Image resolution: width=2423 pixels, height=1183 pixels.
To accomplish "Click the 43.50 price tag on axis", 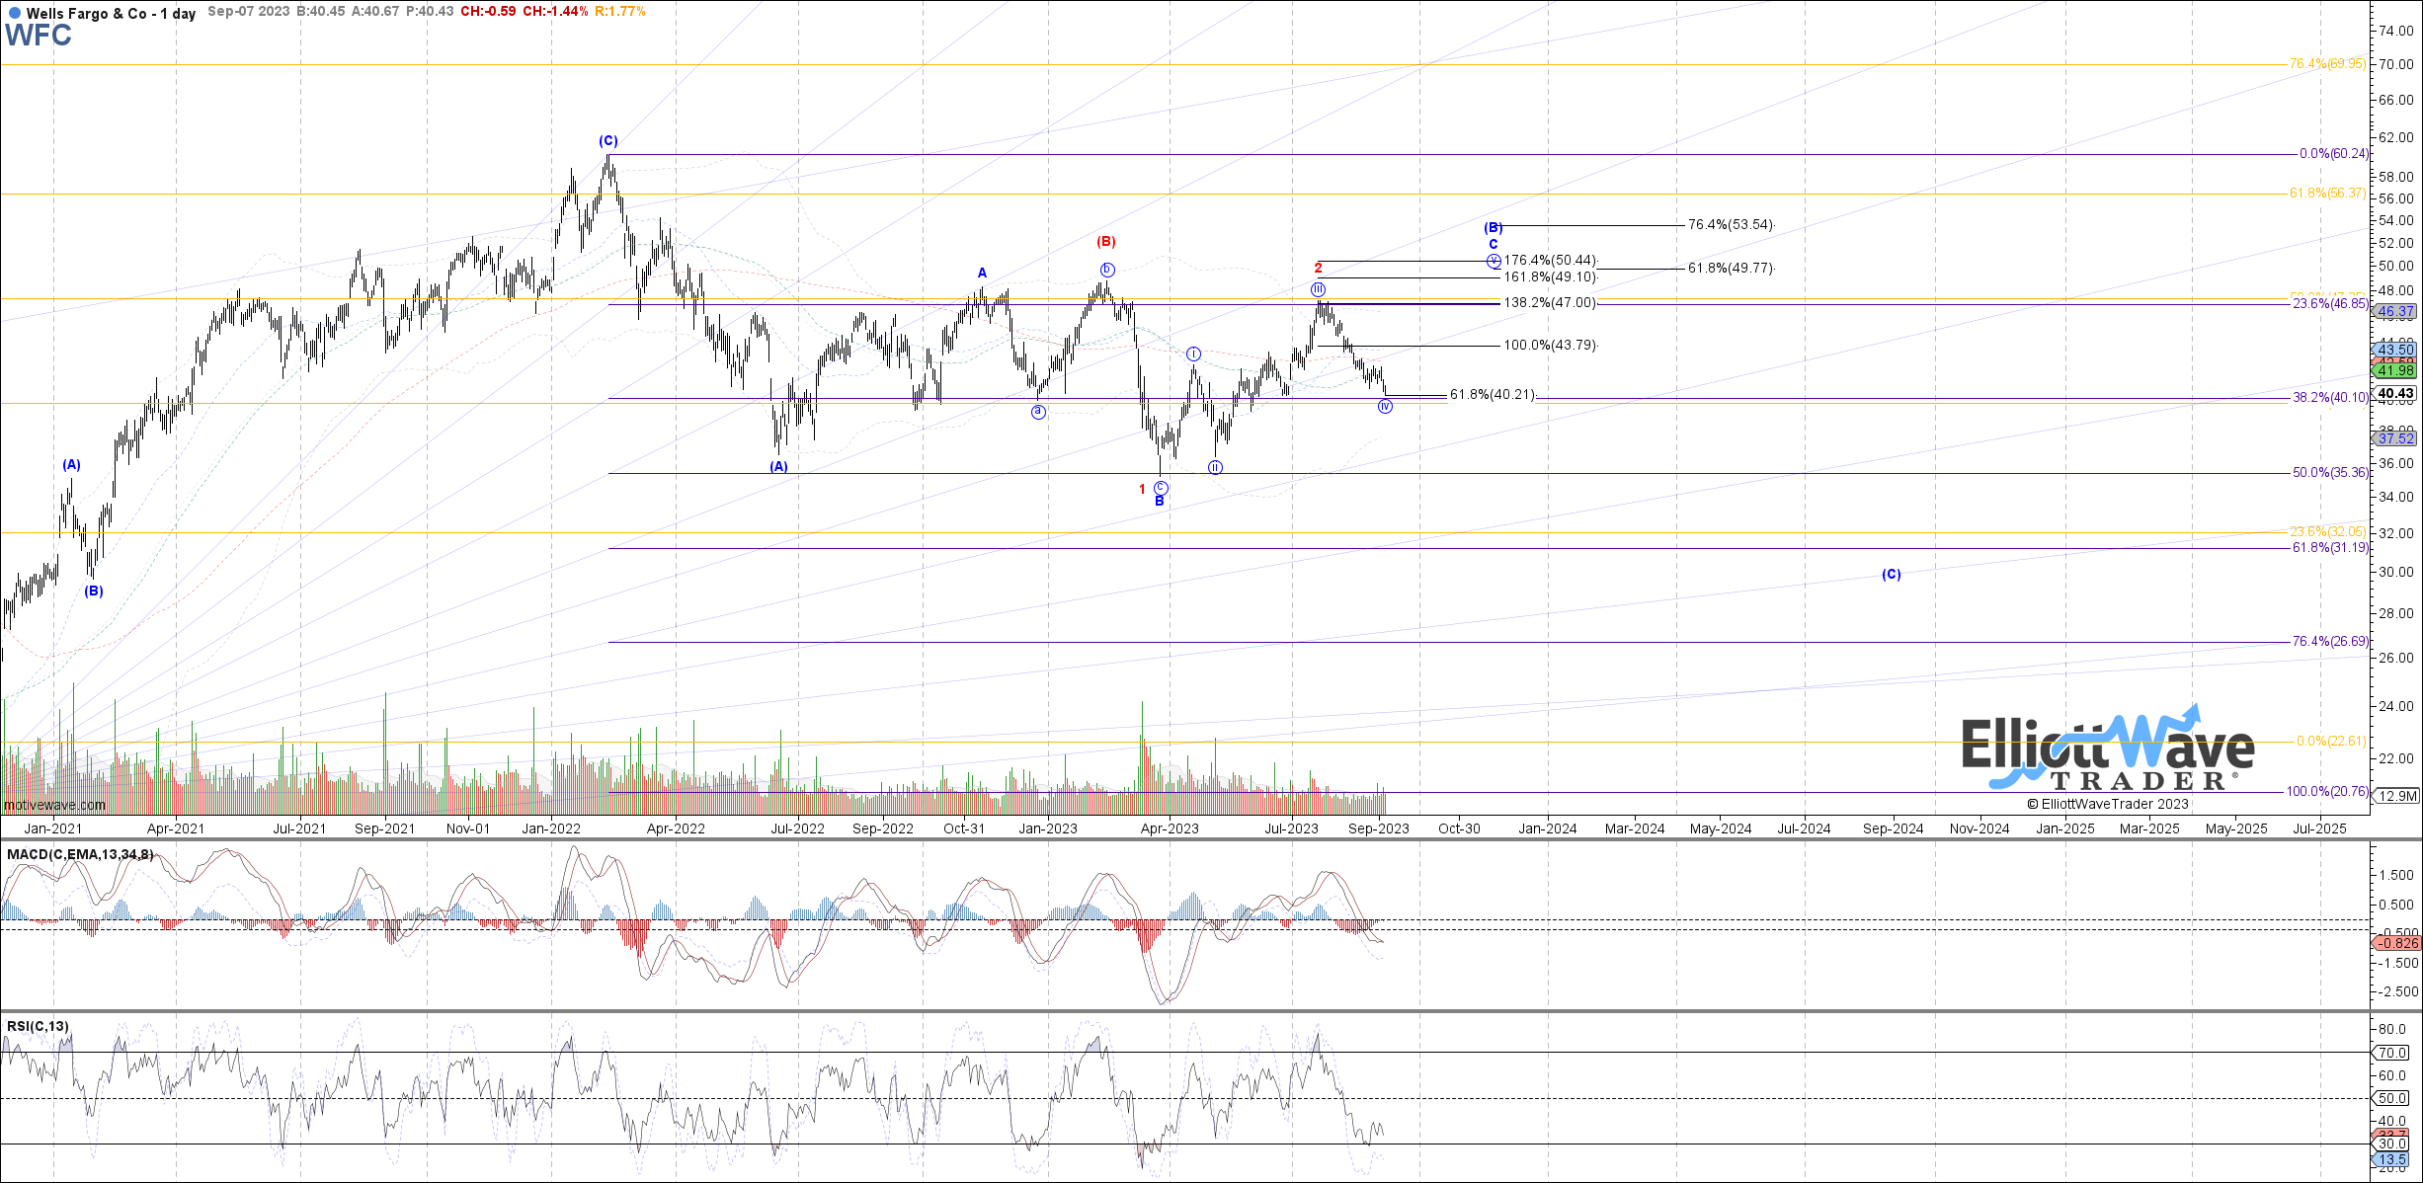I will (x=2395, y=350).
